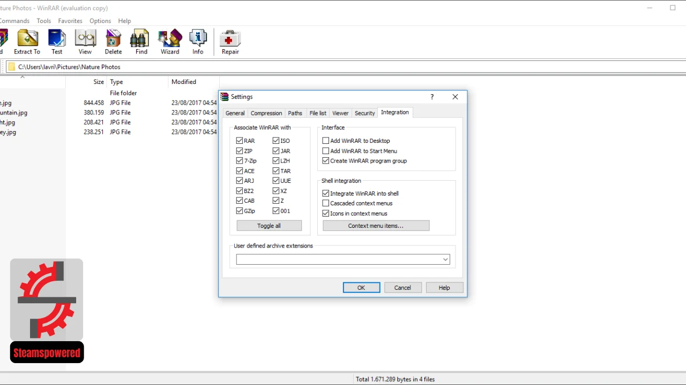The image size is (686, 385).
Task: Switch to the General tab
Action: pyautogui.click(x=235, y=113)
